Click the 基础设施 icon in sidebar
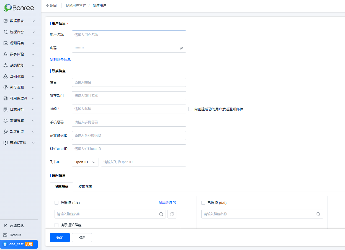 (6, 76)
